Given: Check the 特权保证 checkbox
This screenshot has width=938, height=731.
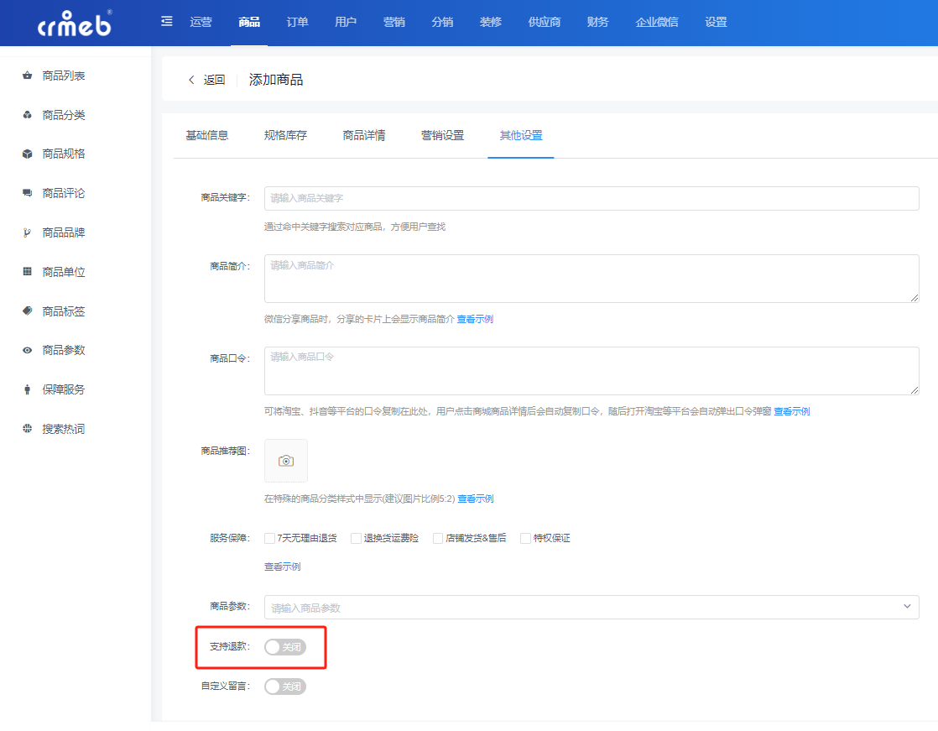Looking at the screenshot, I should (525, 538).
